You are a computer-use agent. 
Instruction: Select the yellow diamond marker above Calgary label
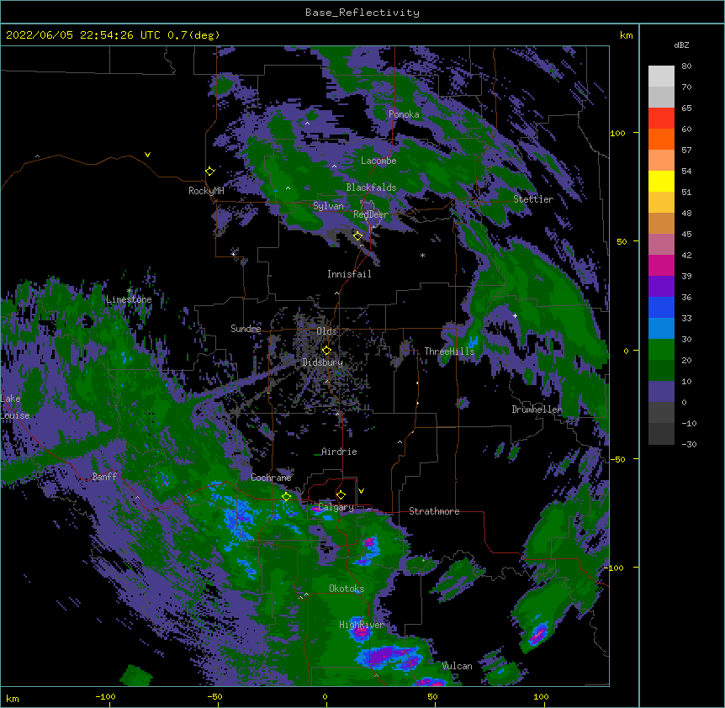[x=341, y=495]
